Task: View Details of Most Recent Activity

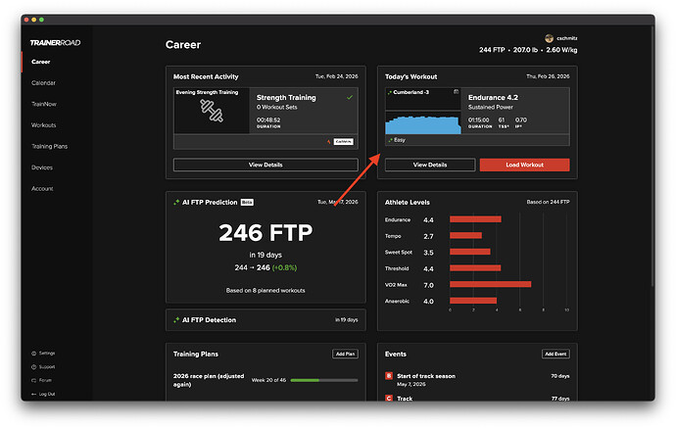Action: [266, 165]
